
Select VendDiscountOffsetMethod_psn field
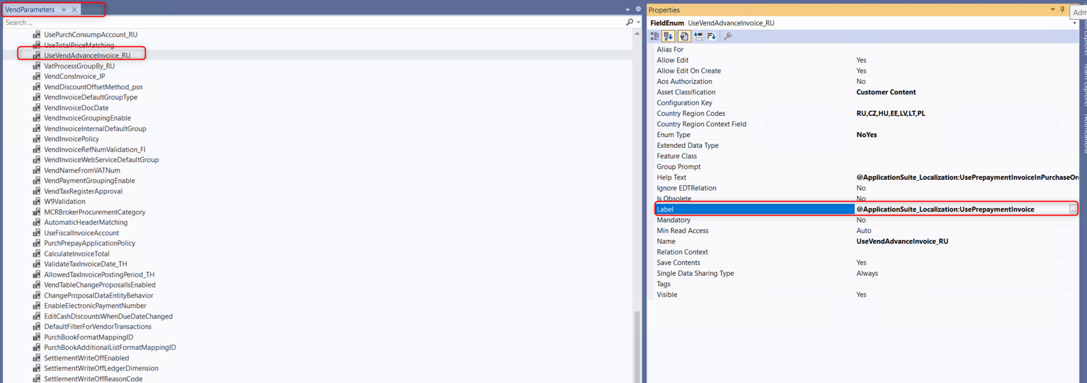(93, 87)
